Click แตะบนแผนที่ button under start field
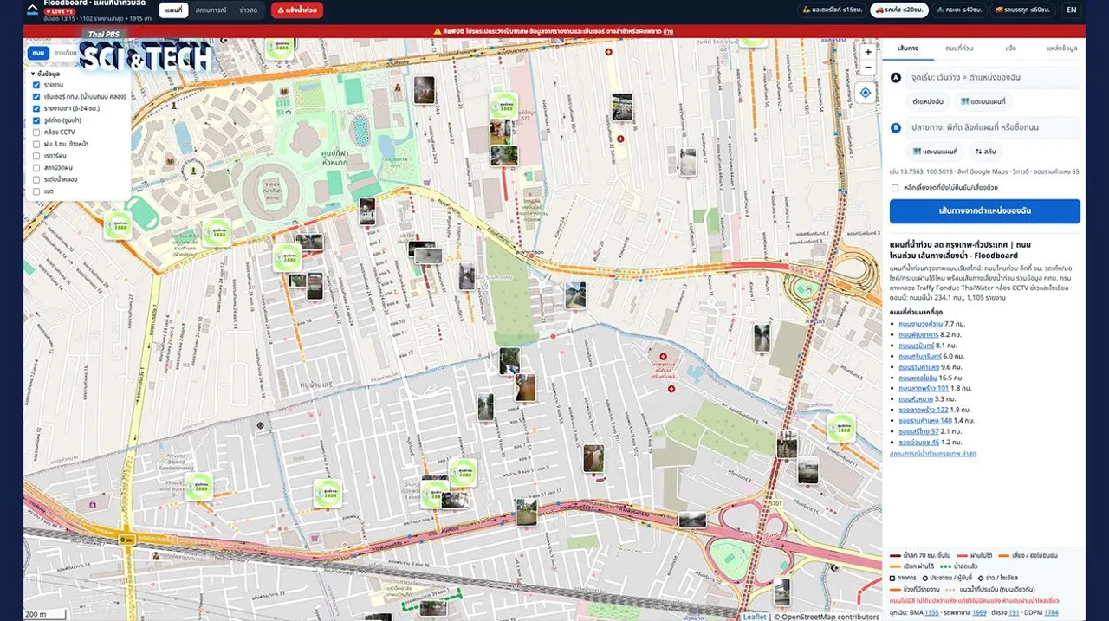1109x621 pixels. point(983,102)
